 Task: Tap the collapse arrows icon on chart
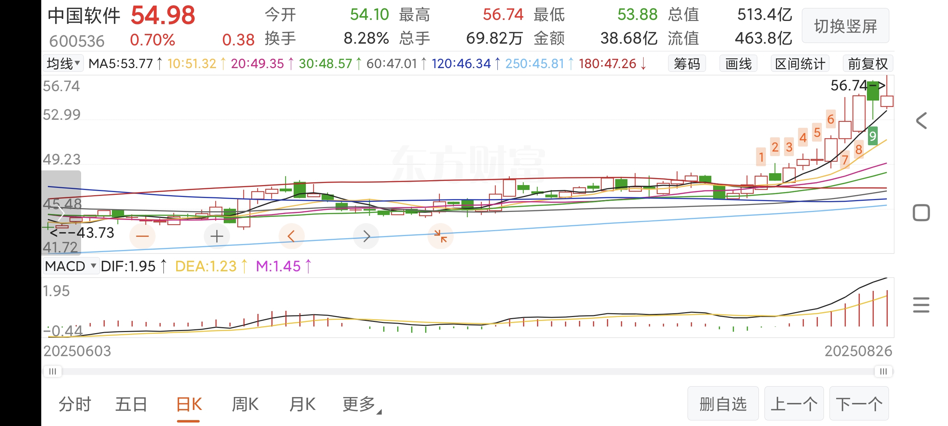(x=440, y=236)
